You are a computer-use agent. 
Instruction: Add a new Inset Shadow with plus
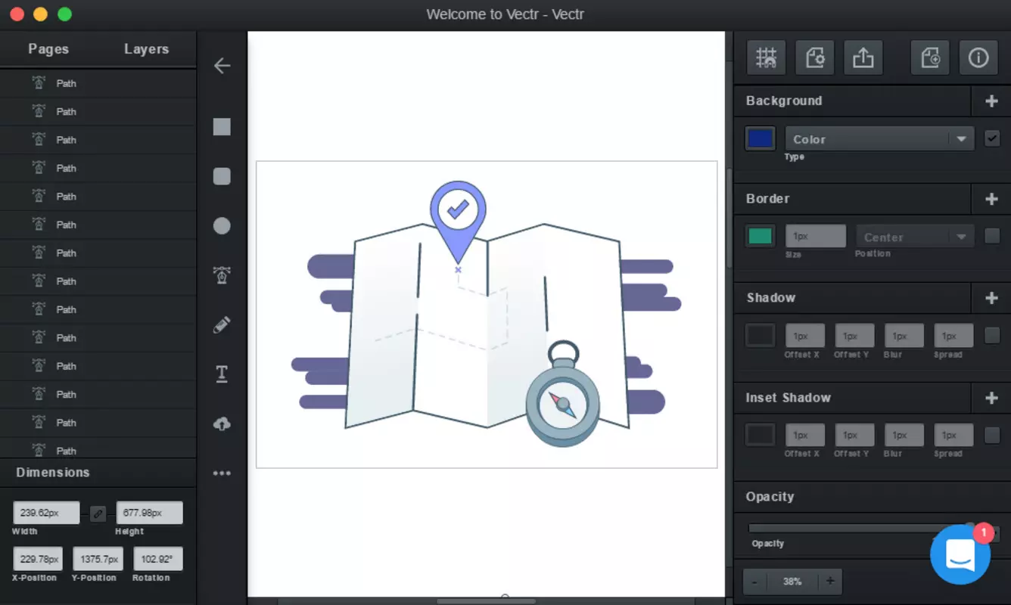[x=991, y=398]
